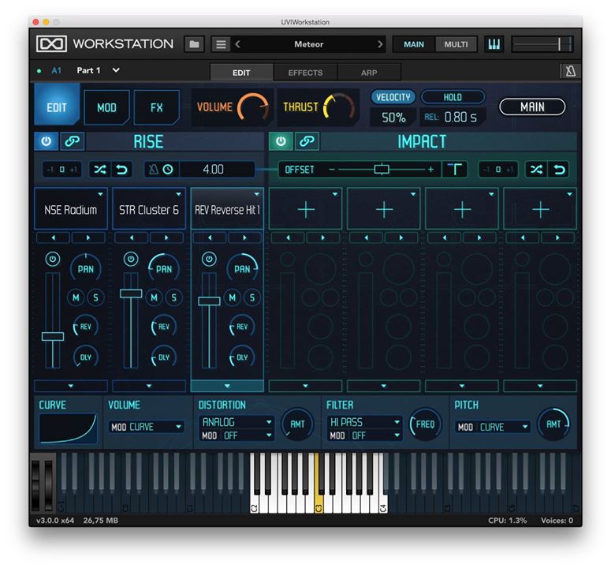Viewport: 611px width, 568px height.
Task: Click the MAIN pill button
Action: (532, 106)
